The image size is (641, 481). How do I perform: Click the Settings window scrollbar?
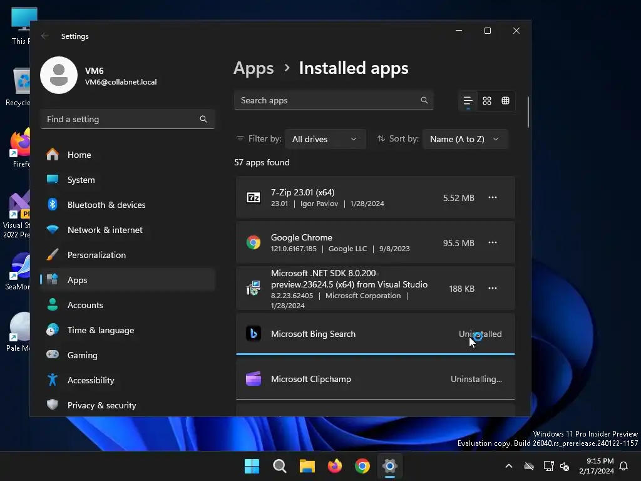point(528,111)
